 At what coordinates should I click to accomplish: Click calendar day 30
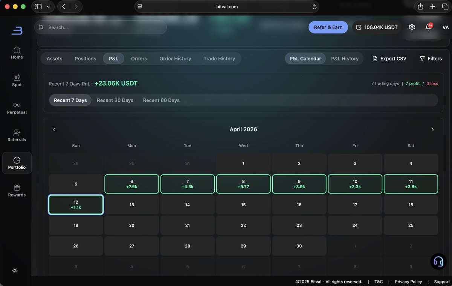[299, 246]
